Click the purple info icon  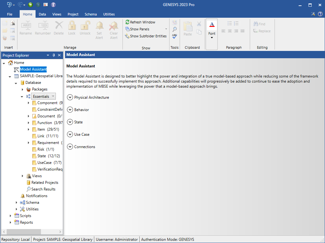(x=53, y=4)
